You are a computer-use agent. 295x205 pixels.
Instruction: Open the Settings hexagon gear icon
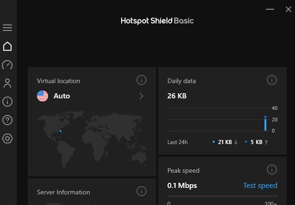pyautogui.click(x=7, y=139)
